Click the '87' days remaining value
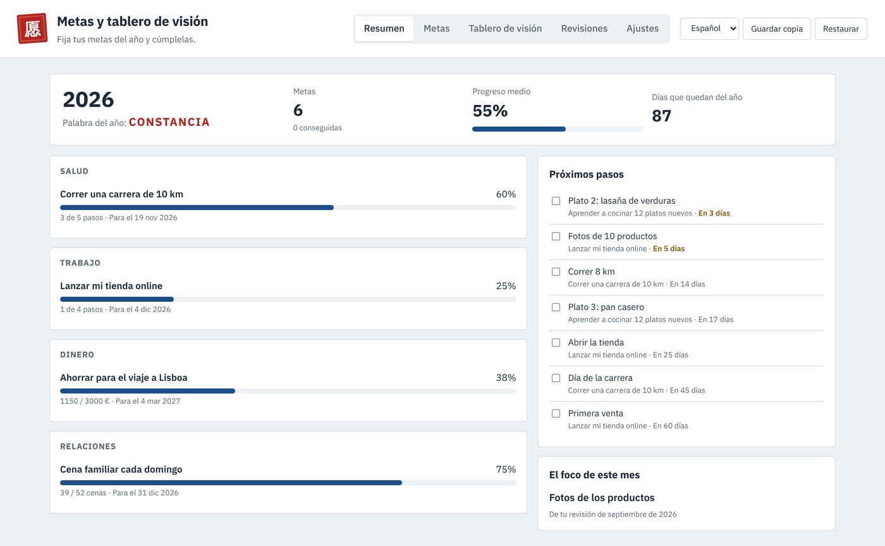The width and height of the screenshot is (885, 546). (662, 116)
